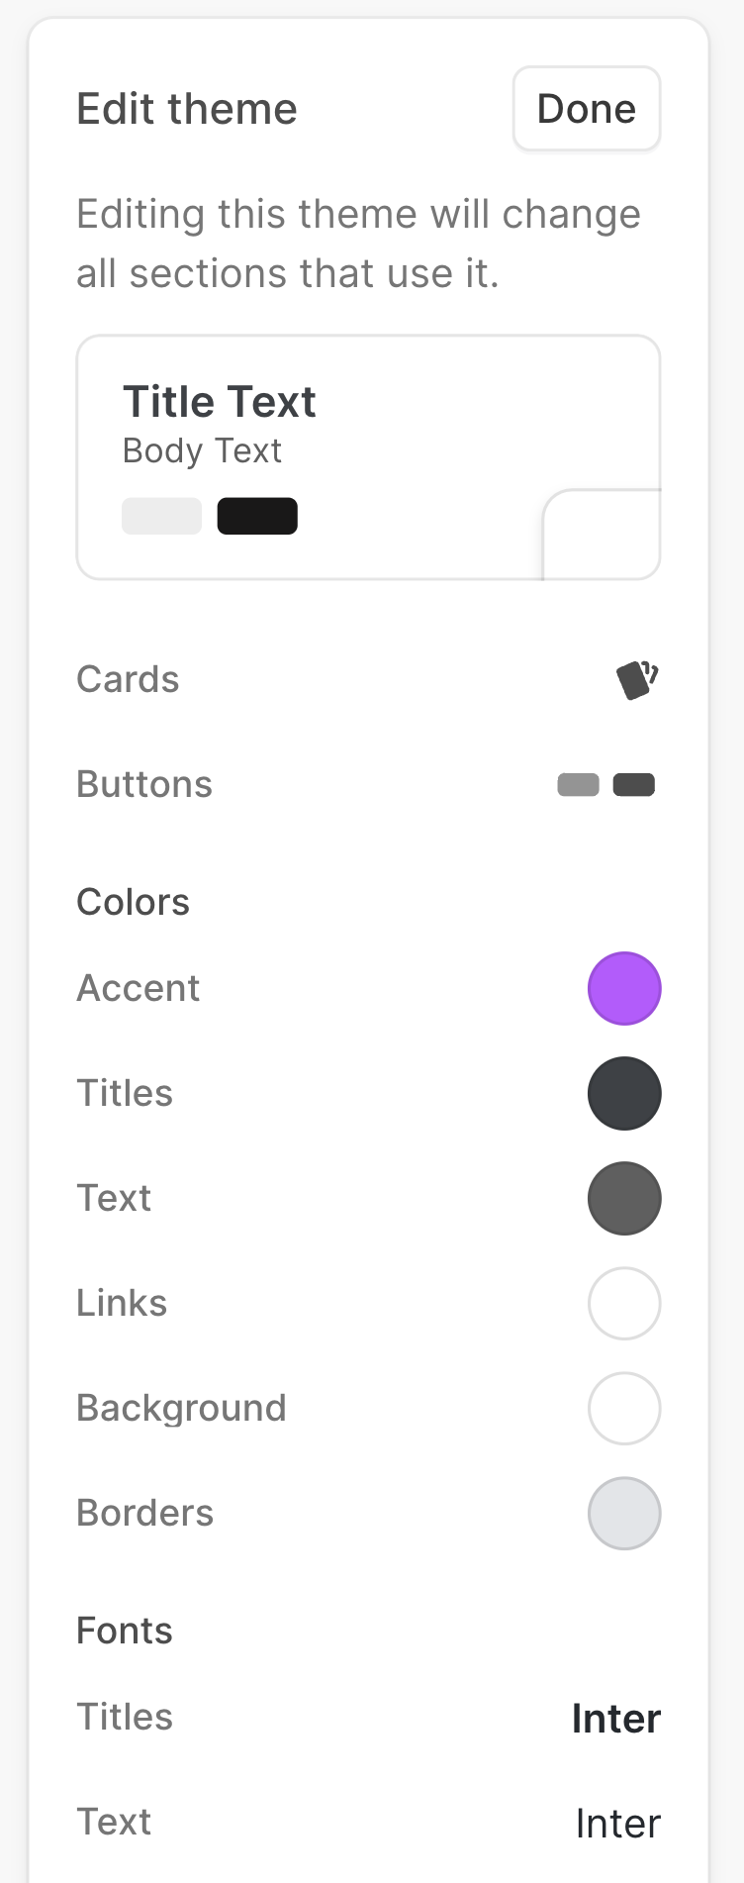Select the Buttons row label
The width and height of the screenshot is (744, 1883).
[144, 785]
